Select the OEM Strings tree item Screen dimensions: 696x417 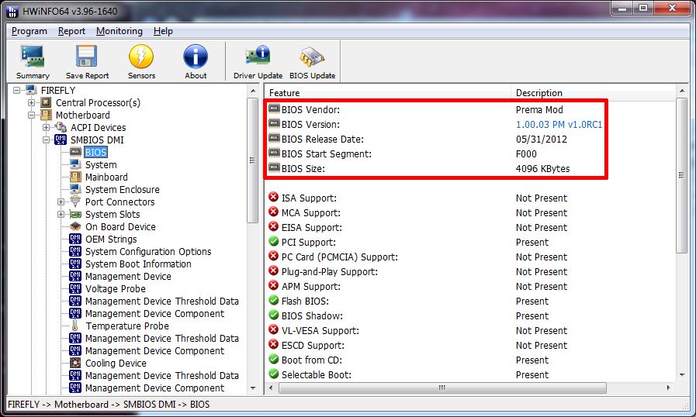coord(111,239)
